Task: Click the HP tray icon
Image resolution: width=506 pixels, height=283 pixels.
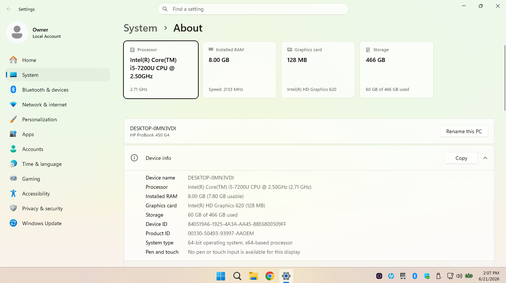Action: tap(391, 276)
